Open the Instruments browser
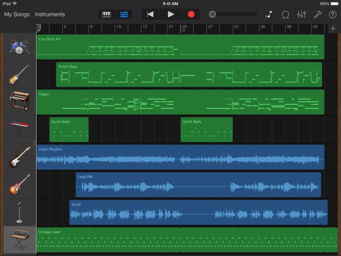341x256 pixels. coord(50,14)
